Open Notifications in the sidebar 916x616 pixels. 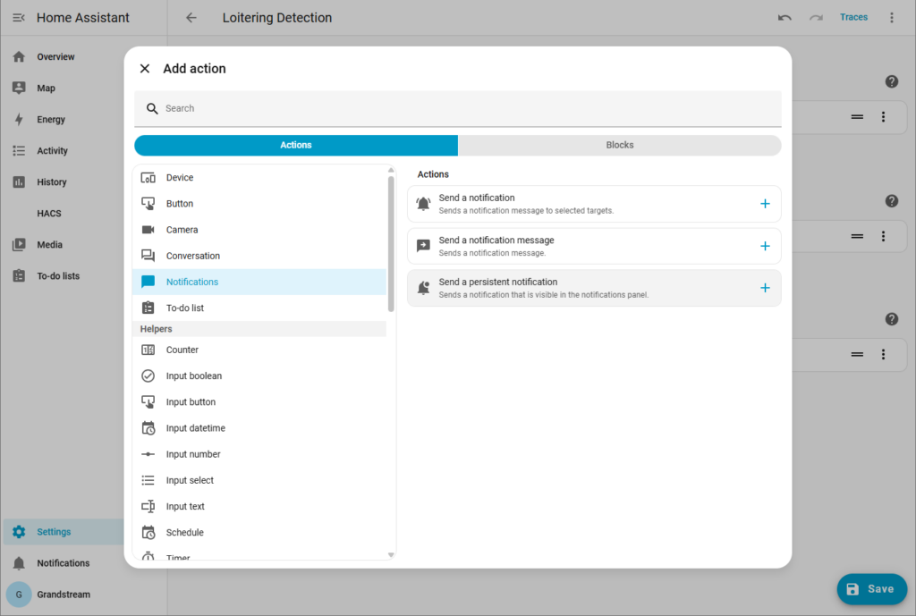pyautogui.click(x=64, y=563)
